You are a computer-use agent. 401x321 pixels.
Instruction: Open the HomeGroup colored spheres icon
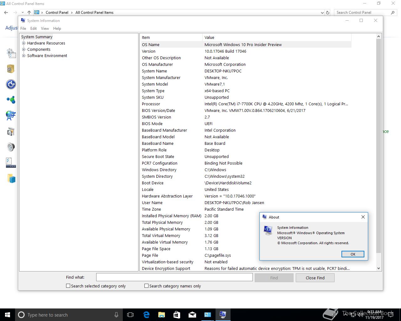[11, 100]
